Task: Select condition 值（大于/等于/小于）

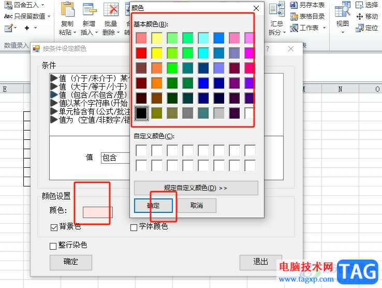Action: pos(90,87)
